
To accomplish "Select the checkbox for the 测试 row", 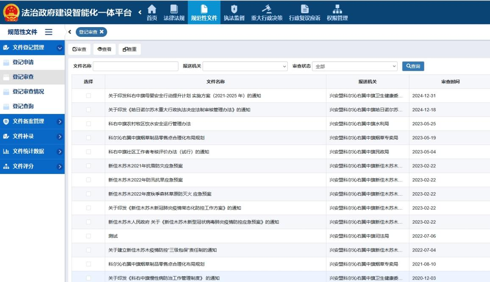I will click(89, 236).
